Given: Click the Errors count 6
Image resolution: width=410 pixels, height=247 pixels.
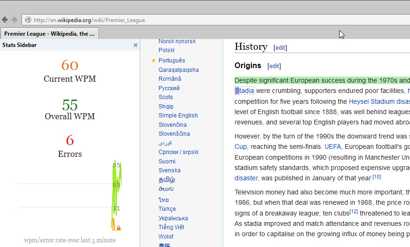Looking at the screenshot, I should tap(70, 140).
